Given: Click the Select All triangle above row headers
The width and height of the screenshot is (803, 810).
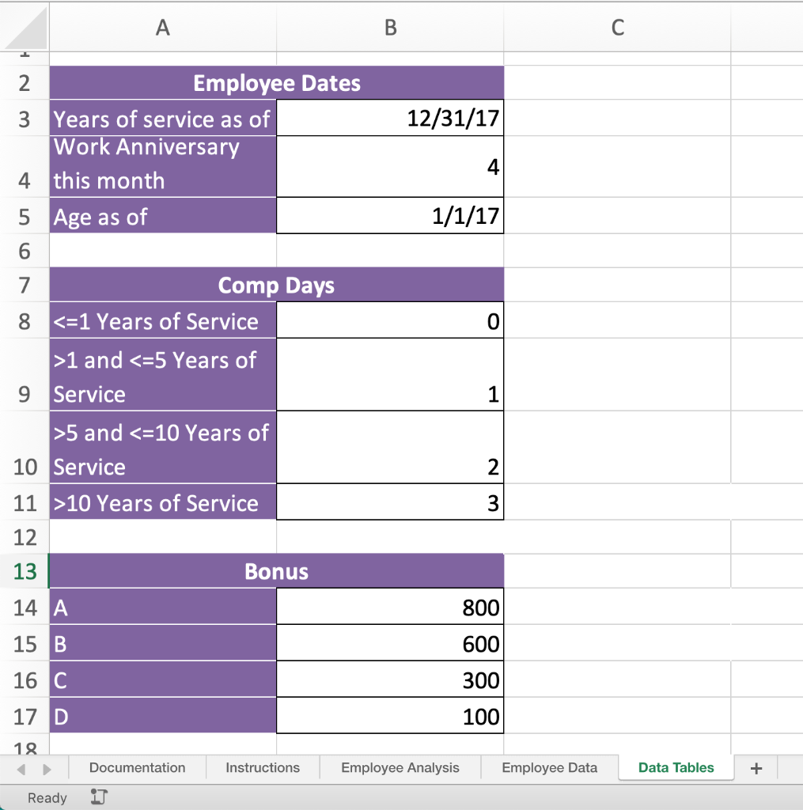Looking at the screenshot, I should (24, 26).
